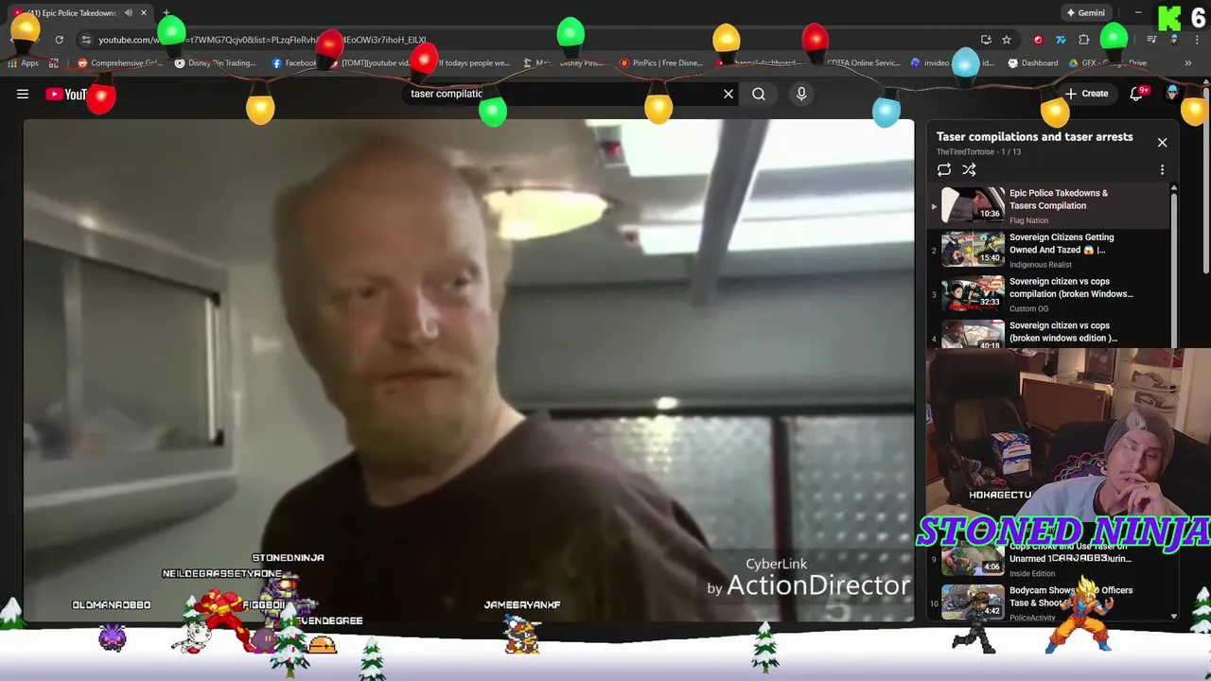Image resolution: width=1211 pixels, height=681 pixels.
Task: Play Sovereign citizen vs cops compilation by Custom OG
Action: tap(1071, 288)
